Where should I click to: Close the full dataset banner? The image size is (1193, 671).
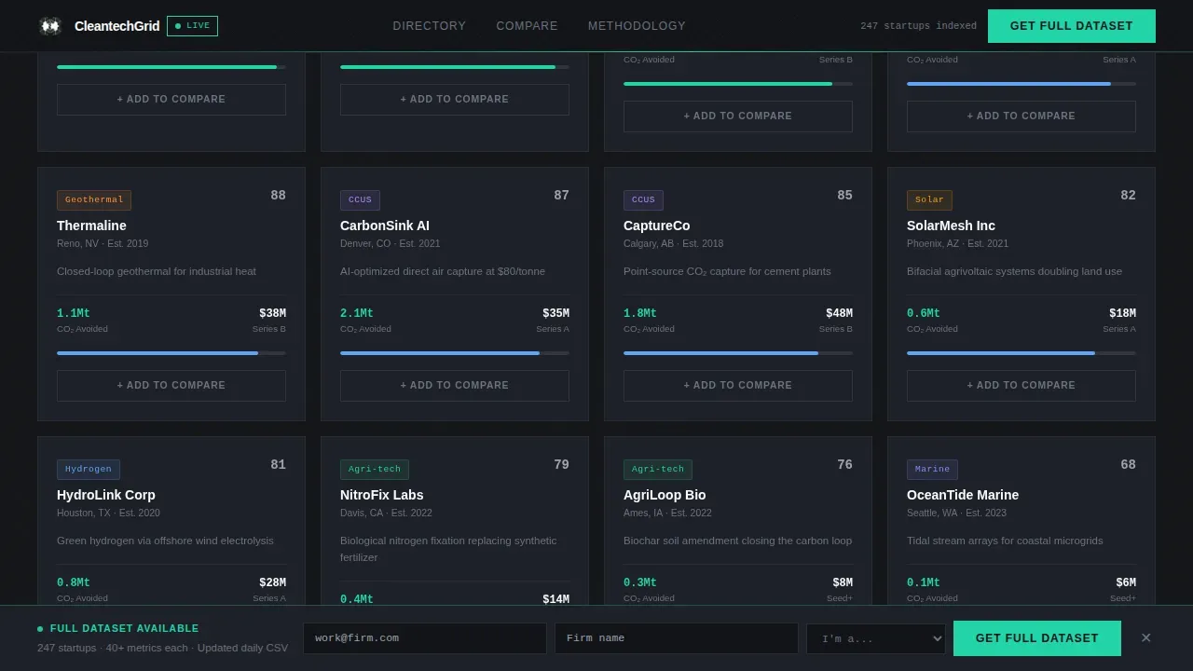pos(1145,638)
